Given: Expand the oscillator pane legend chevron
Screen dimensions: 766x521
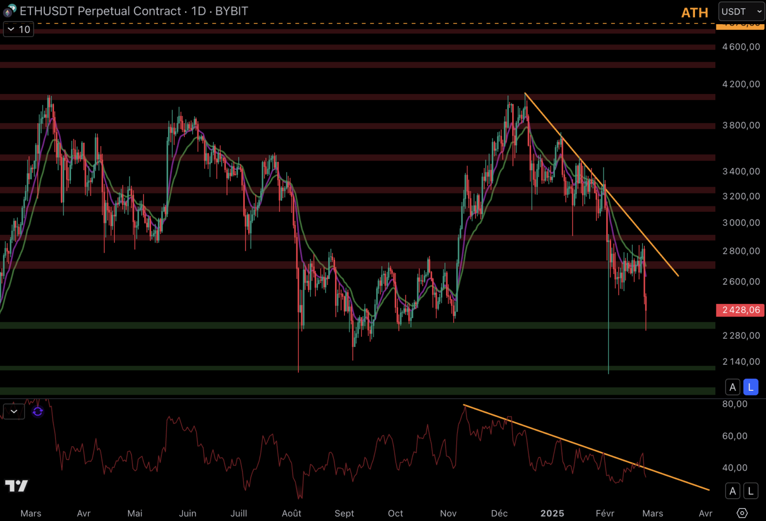Looking at the screenshot, I should (x=14, y=411).
